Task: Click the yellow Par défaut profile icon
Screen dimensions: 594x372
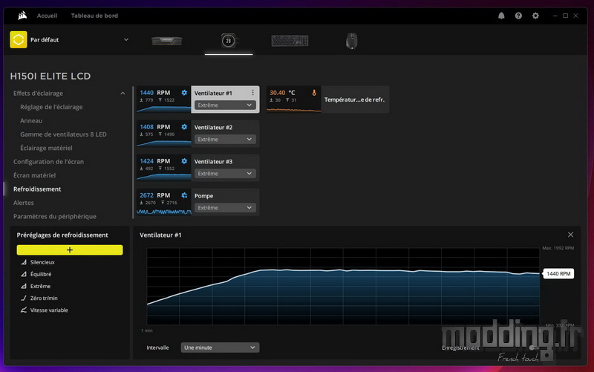Action: [x=18, y=39]
